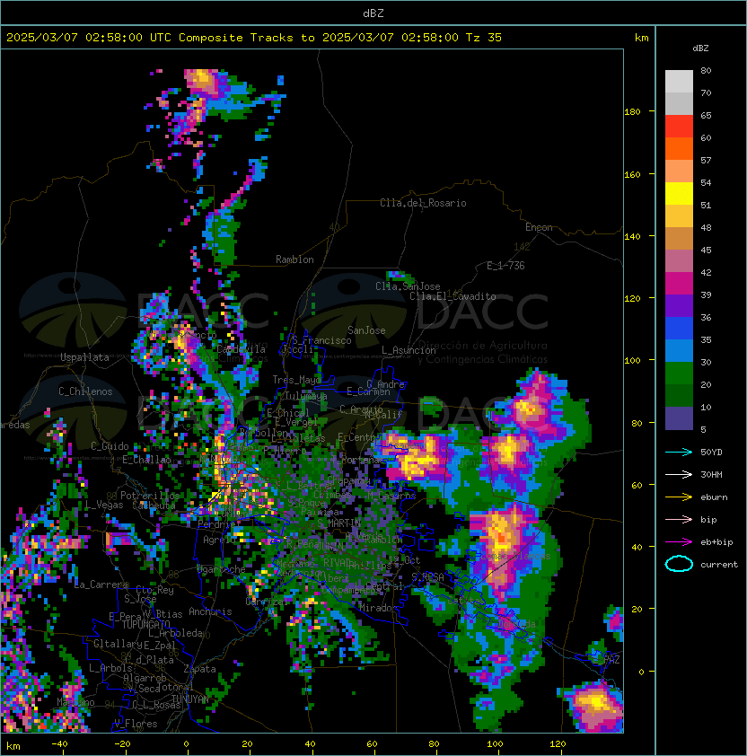Image resolution: width=747 pixels, height=756 pixels.
Task: Click the '180' km tick on the right axis
Action: pyautogui.click(x=632, y=112)
